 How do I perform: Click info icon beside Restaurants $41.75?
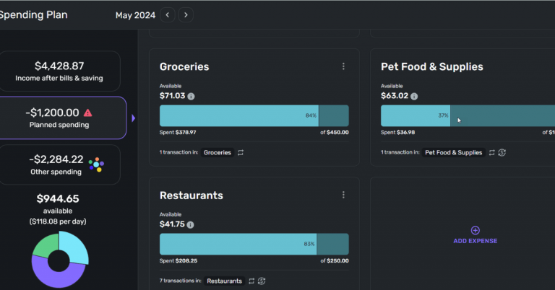191,224
